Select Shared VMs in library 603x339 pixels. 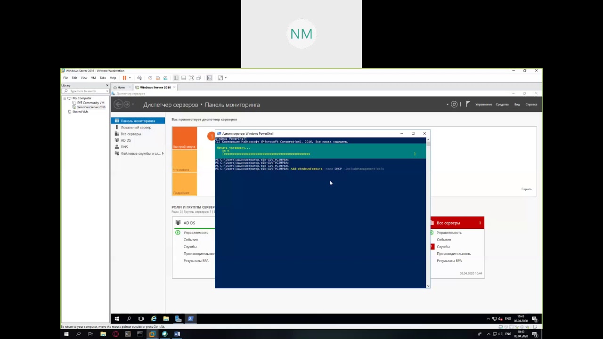pos(80,112)
